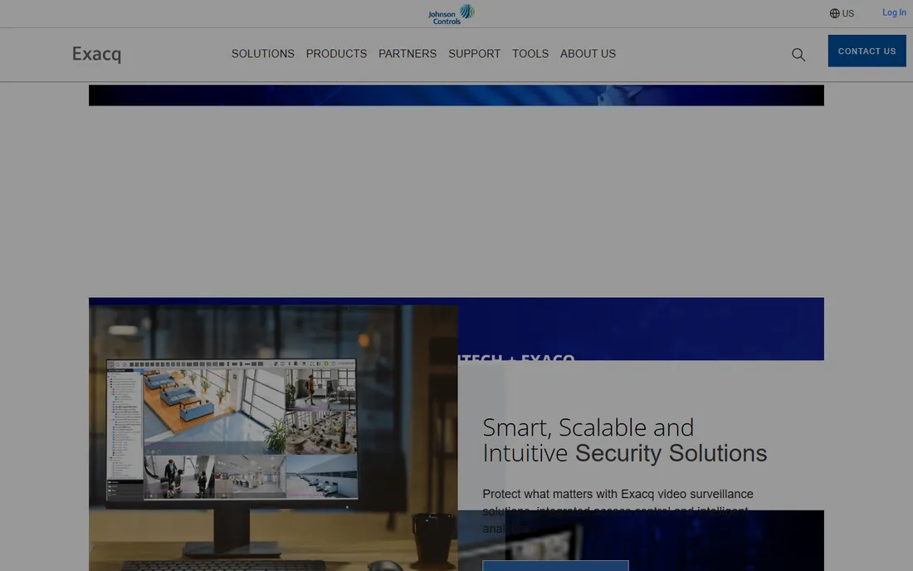The height and width of the screenshot is (571, 913).
Task: Click the 'Protect what matters with Exacq' paragraph
Action: [x=618, y=511]
